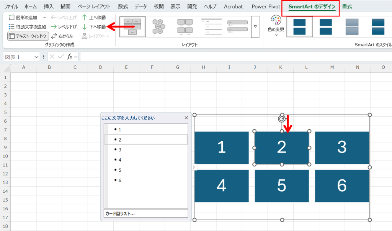Close the SmartArt text pane
This screenshot has width=392, height=231.
[x=186, y=118]
